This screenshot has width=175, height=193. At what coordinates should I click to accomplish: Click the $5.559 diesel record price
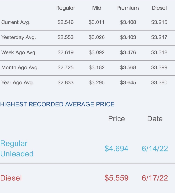point(116,178)
